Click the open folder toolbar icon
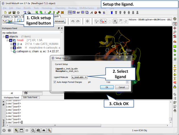This screenshot has height=135, width=179. click(x=10, y=13)
